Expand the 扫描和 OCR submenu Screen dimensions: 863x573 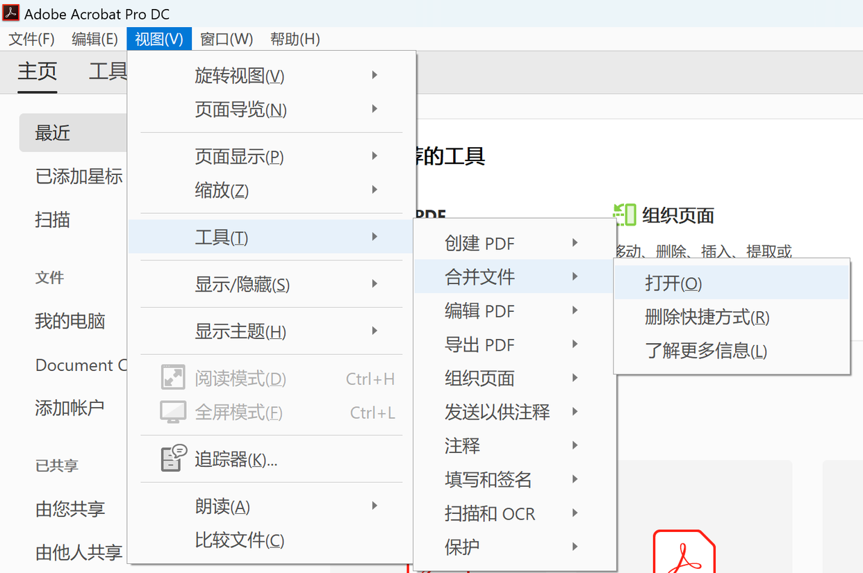coord(514,513)
